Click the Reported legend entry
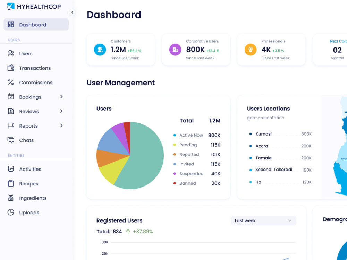Screen dimensions: 347x260 [x=197, y=154]
